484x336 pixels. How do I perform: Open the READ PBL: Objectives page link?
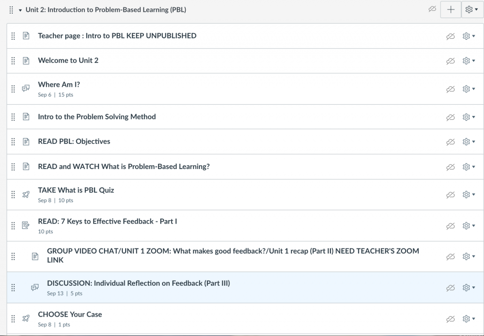pyautogui.click(x=74, y=141)
